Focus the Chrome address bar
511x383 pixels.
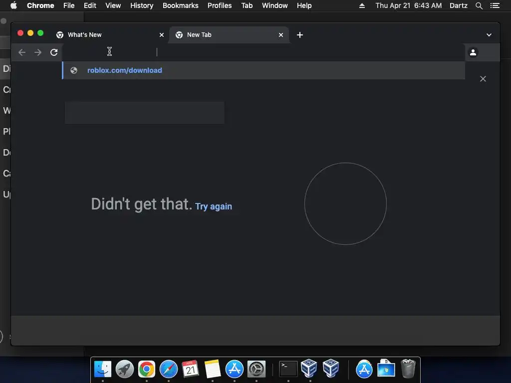coord(263,52)
